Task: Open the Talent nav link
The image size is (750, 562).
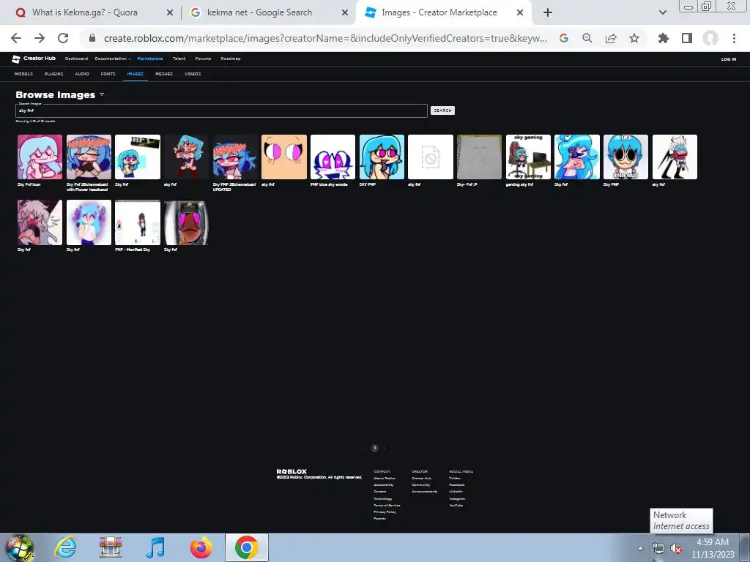Action: click(179, 59)
